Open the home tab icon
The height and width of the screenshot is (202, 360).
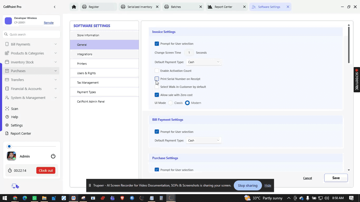[x=74, y=7]
